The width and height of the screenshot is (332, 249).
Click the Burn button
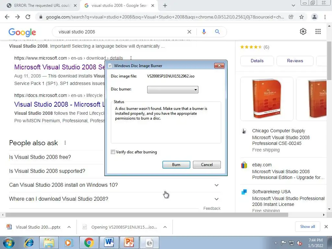(x=176, y=165)
